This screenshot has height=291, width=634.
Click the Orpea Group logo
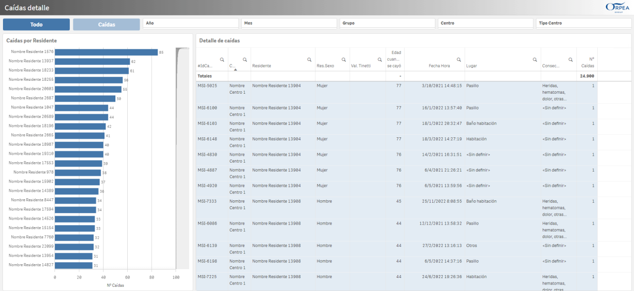click(617, 7)
